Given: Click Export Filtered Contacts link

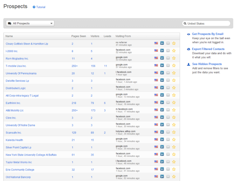Looking at the screenshot, I should 208,49.
